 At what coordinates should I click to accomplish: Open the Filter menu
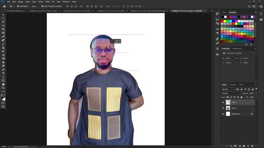pyautogui.click(x=47, y=2)
